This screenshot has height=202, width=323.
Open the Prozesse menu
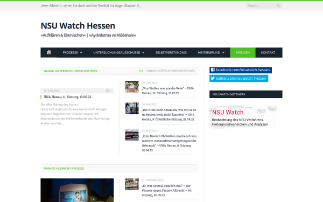[x=72, y=53]
